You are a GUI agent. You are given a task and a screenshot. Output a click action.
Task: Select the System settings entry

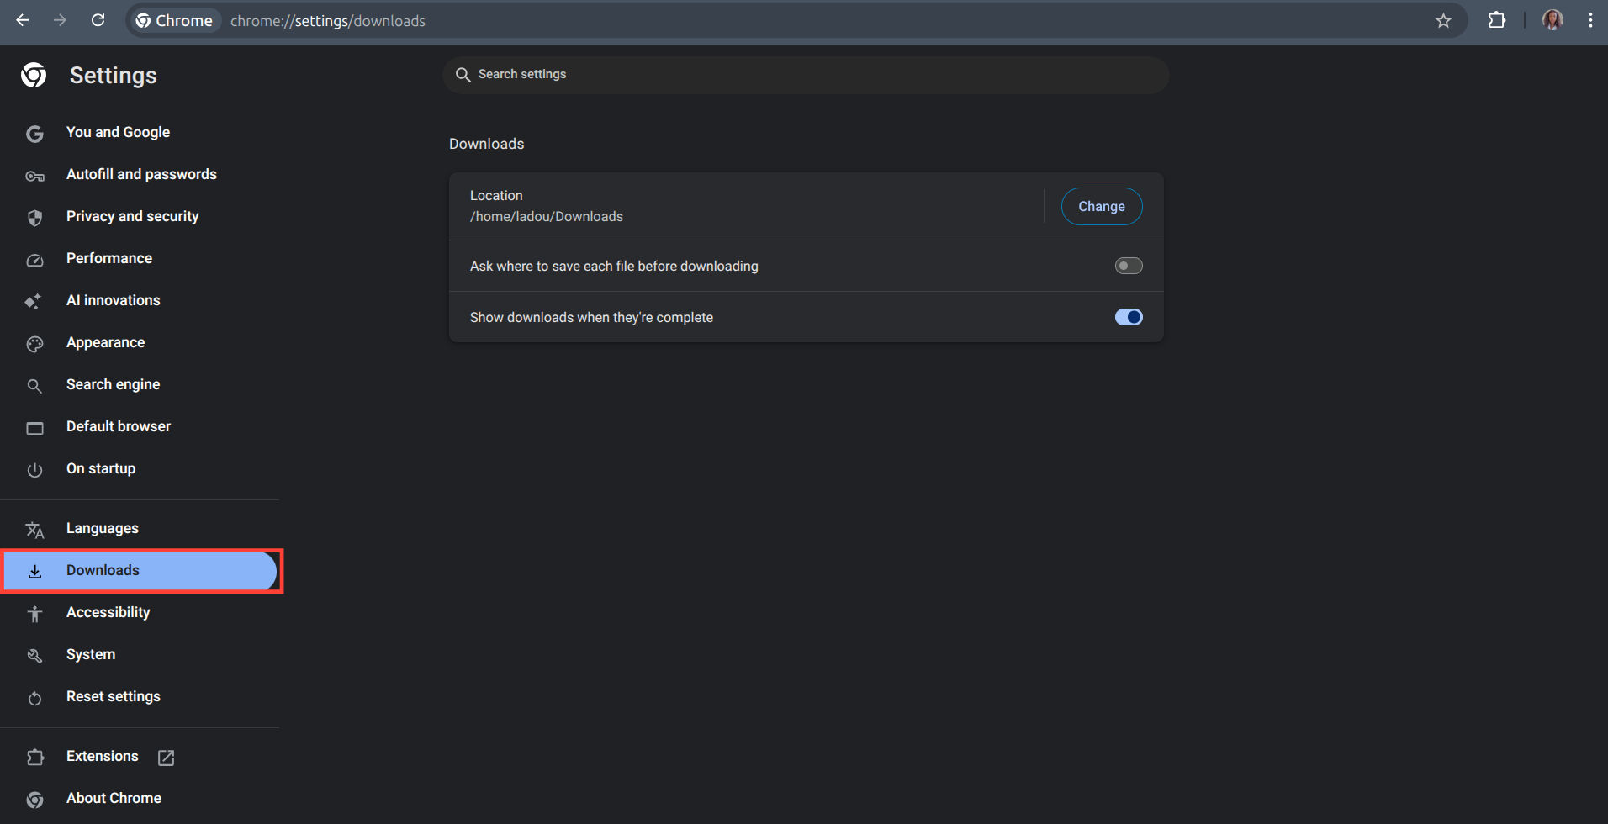91,654
